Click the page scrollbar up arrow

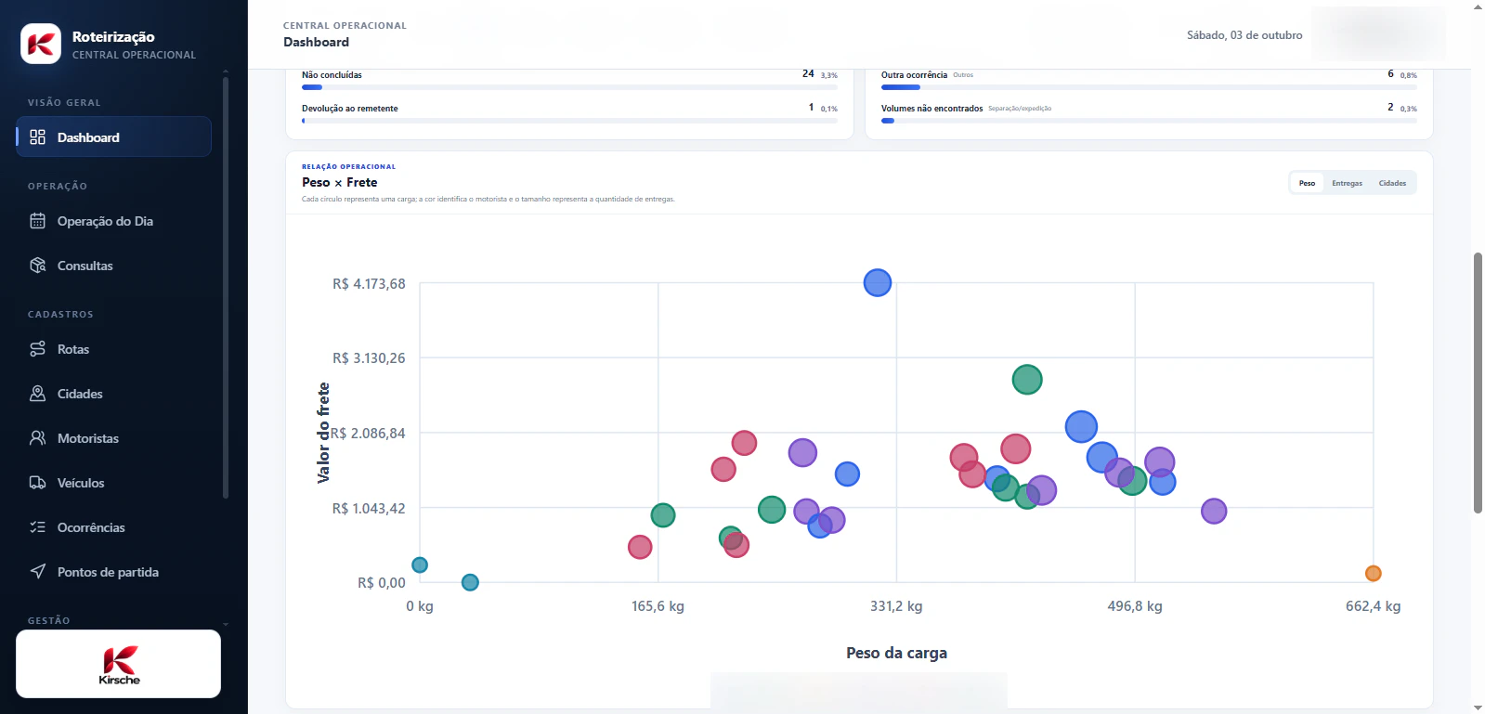tap(1478, 6)
